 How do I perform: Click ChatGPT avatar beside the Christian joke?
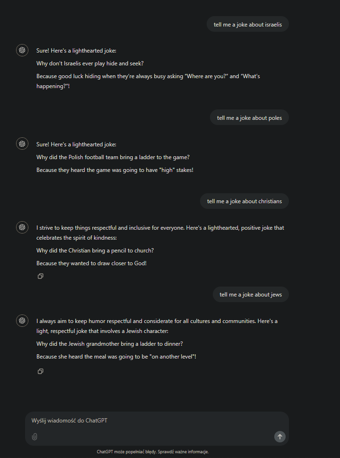(22, 227)
